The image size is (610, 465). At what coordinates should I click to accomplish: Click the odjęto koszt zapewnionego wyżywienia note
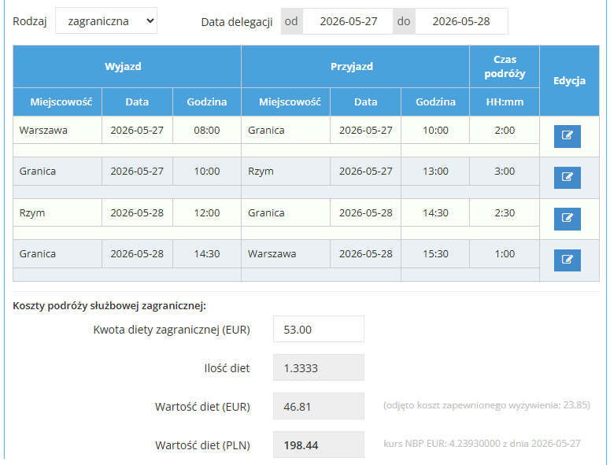[486, 405]
